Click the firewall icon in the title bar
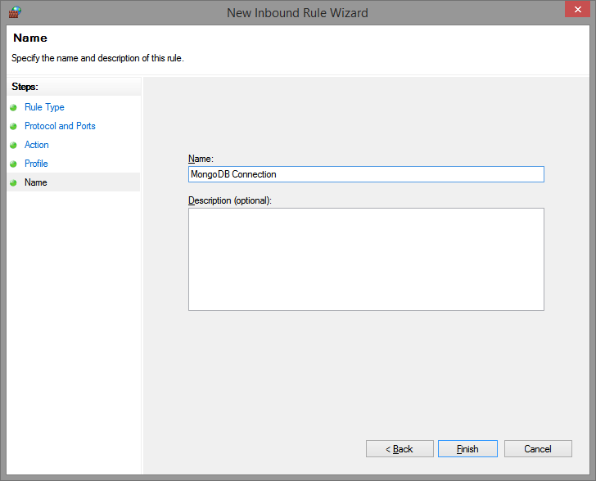This screenshot has width=596, height=481. [x=14, y=12]
